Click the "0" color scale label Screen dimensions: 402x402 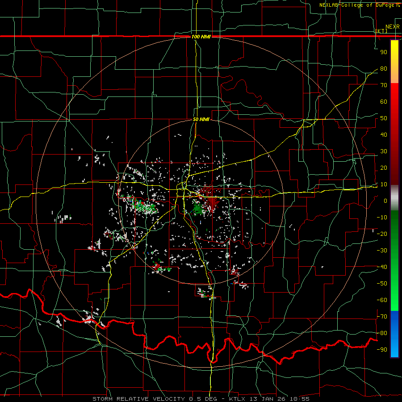pyautogui.click(x=385, y=201)
